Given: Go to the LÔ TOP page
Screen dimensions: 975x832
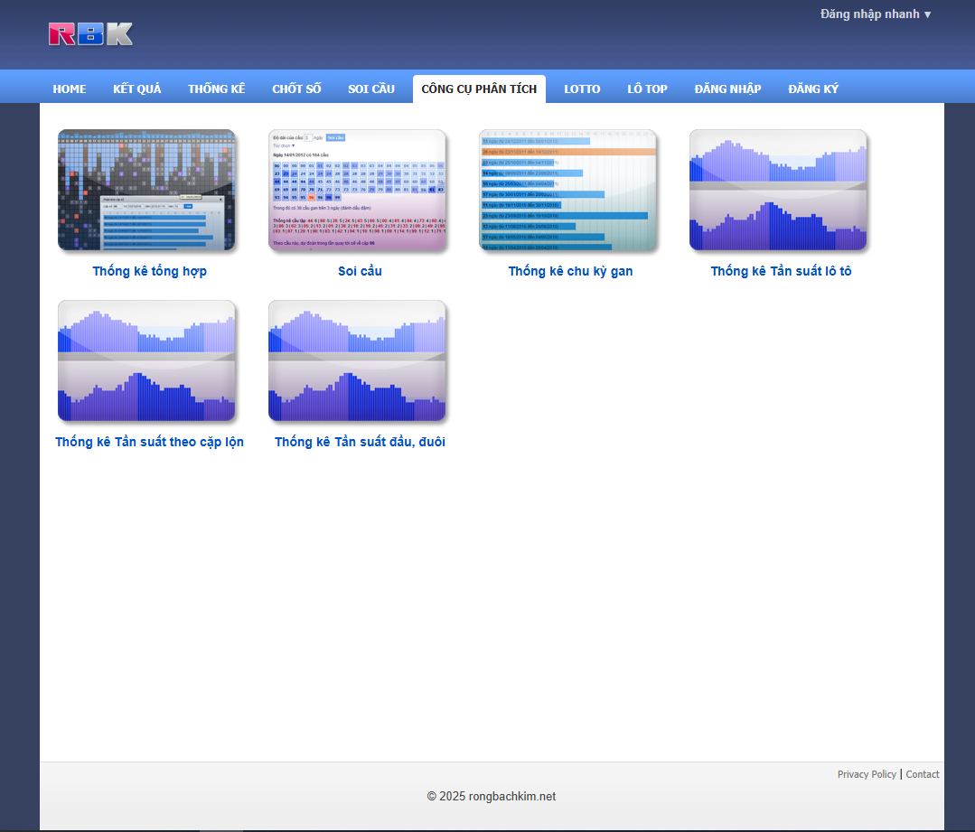Looking at the screenshot, I should (x=647, y=89).
